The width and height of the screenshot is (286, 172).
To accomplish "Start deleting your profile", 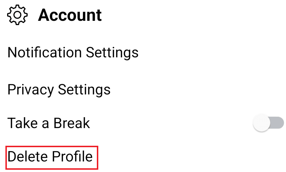I will pos(50,157).
